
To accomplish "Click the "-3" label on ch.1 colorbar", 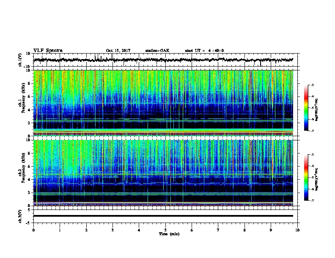I will [x=312, y=85].
